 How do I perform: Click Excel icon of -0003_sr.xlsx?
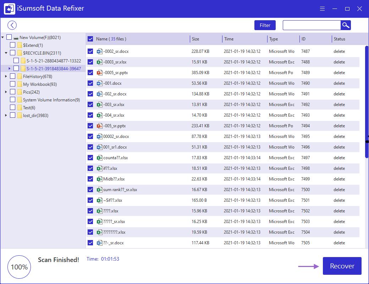pyautogui.click(x=100, y=62)
